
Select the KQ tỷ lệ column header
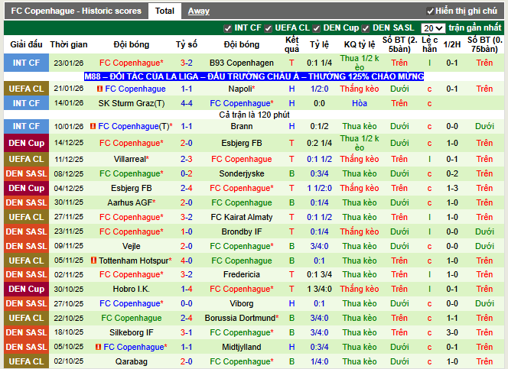click(360, 44)
